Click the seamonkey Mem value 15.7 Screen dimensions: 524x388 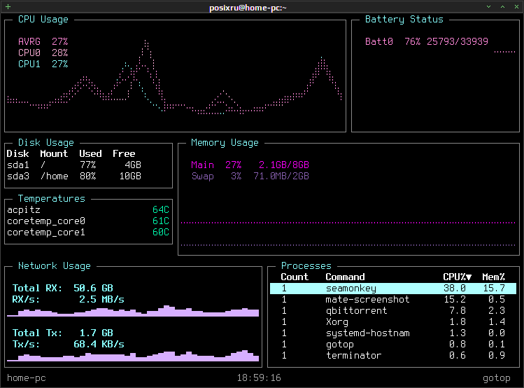tap(494, 289)
